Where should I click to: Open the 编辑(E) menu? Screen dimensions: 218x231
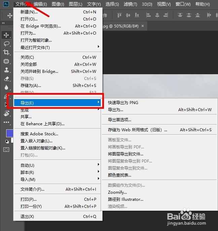point(40,4)
